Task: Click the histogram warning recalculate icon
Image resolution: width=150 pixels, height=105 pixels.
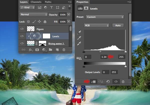Action: 79,58
